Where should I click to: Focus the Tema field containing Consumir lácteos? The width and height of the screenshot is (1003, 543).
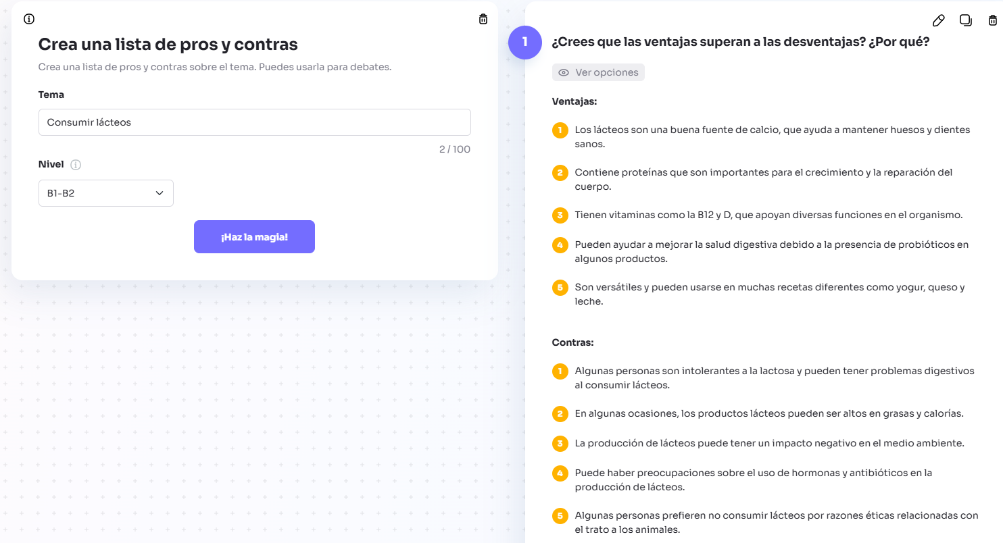pos(254,122)
